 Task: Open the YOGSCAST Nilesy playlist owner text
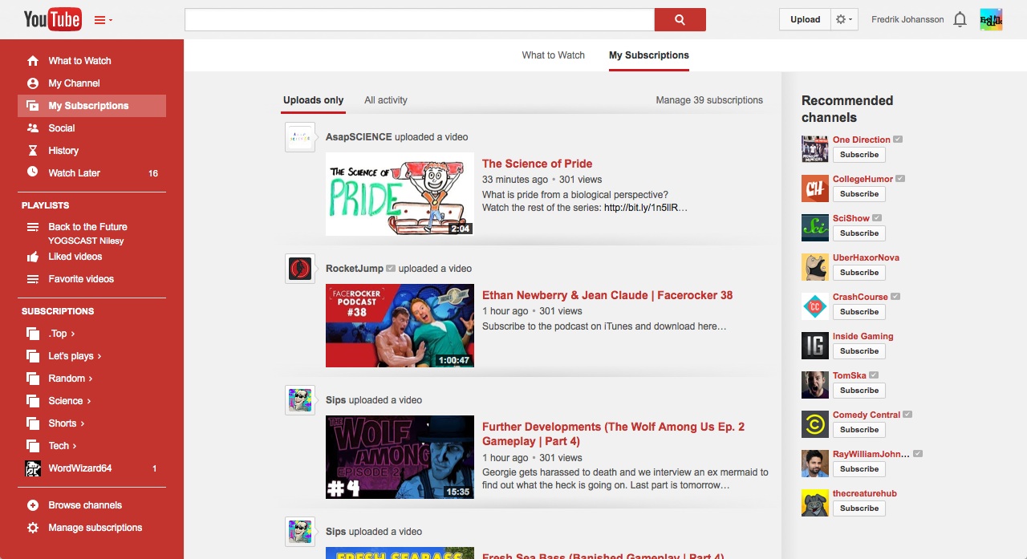click(86, 241)
